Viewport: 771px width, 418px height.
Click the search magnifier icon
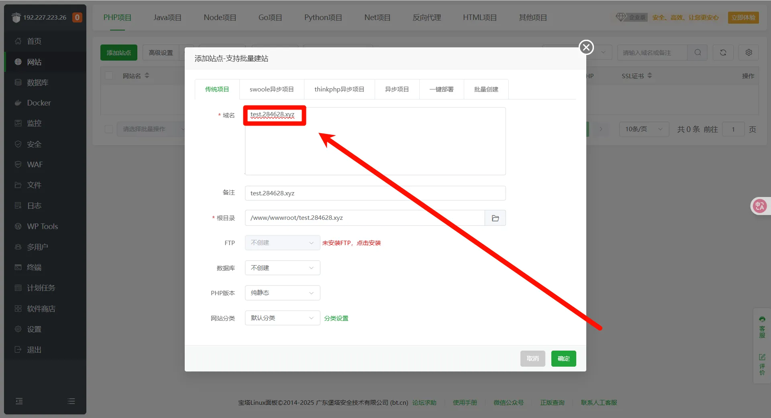698,53
